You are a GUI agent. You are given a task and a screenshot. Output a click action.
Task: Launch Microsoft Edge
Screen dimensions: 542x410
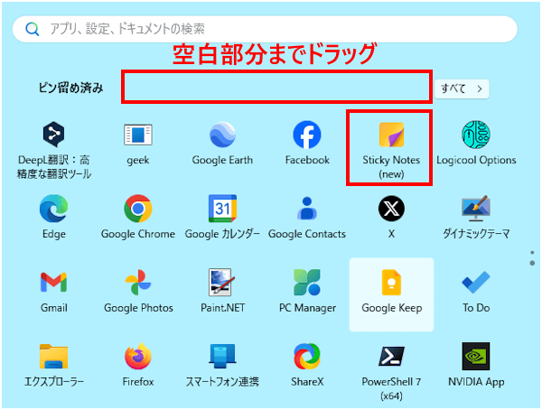click(54, 217)
